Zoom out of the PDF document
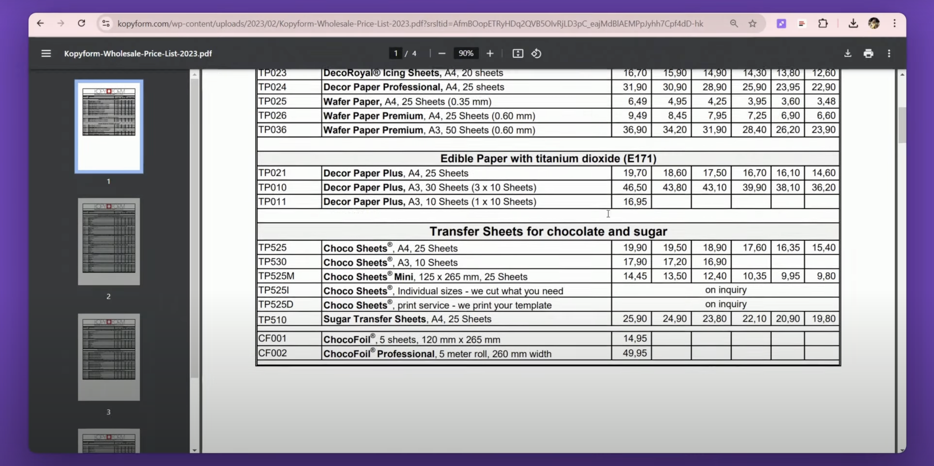The width and height of the screenshot is (934, 466). click(442, 53)
